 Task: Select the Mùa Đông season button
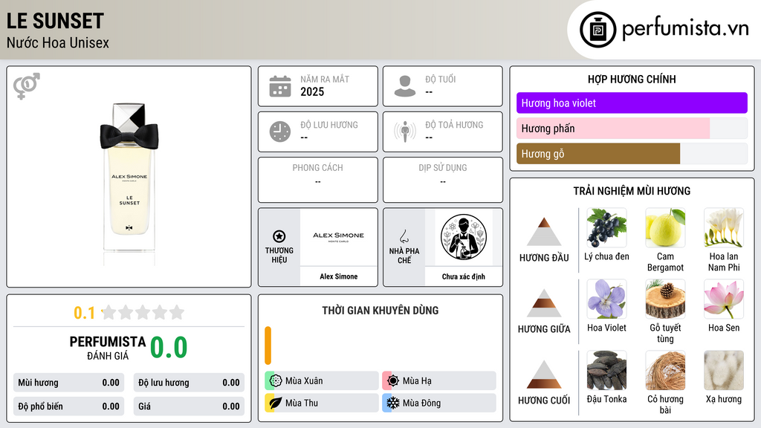pyautogui.click(x=439, y=403)
